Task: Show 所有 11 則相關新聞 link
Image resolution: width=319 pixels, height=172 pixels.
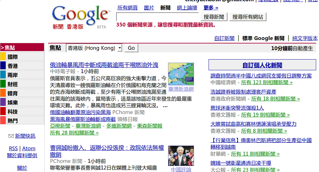Action: (x=255, y=154)
